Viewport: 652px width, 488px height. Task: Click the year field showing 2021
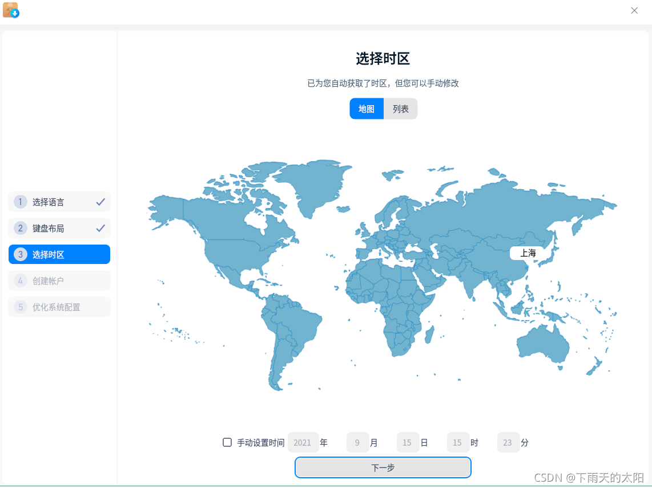coord(303,442)
